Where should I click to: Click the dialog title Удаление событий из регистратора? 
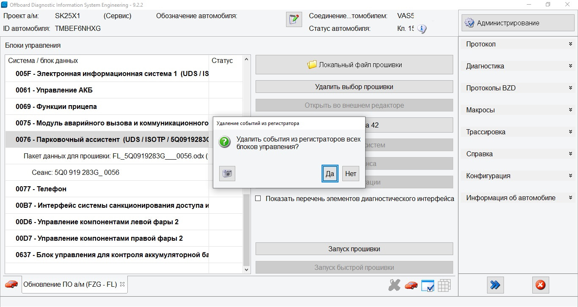click(258, 123)
